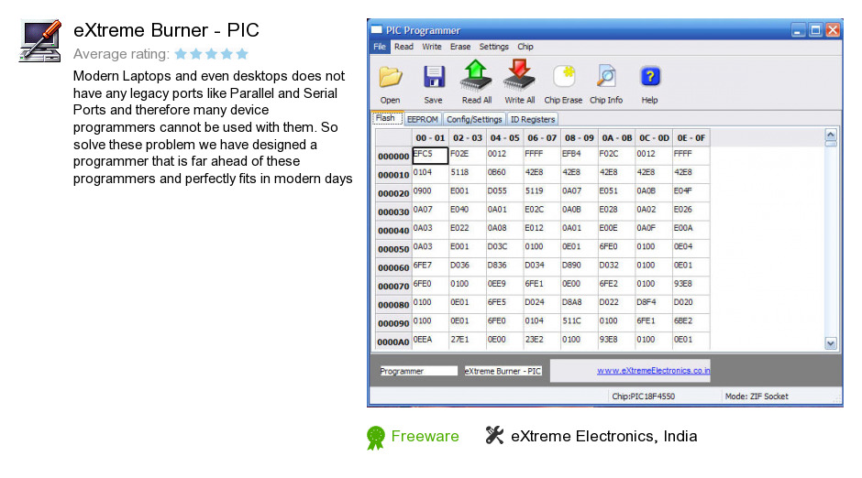Image resolution: width=862 pixels, height=478 pixels.
Task: Close the PIC Programmer window
Action: click(x=833, y=30)
